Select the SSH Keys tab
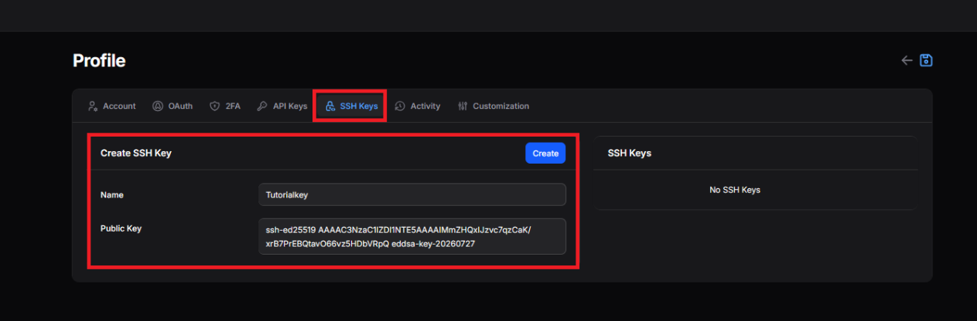Image resolution: width=977 pixels, height=321 pixels. tap(352, 106)
